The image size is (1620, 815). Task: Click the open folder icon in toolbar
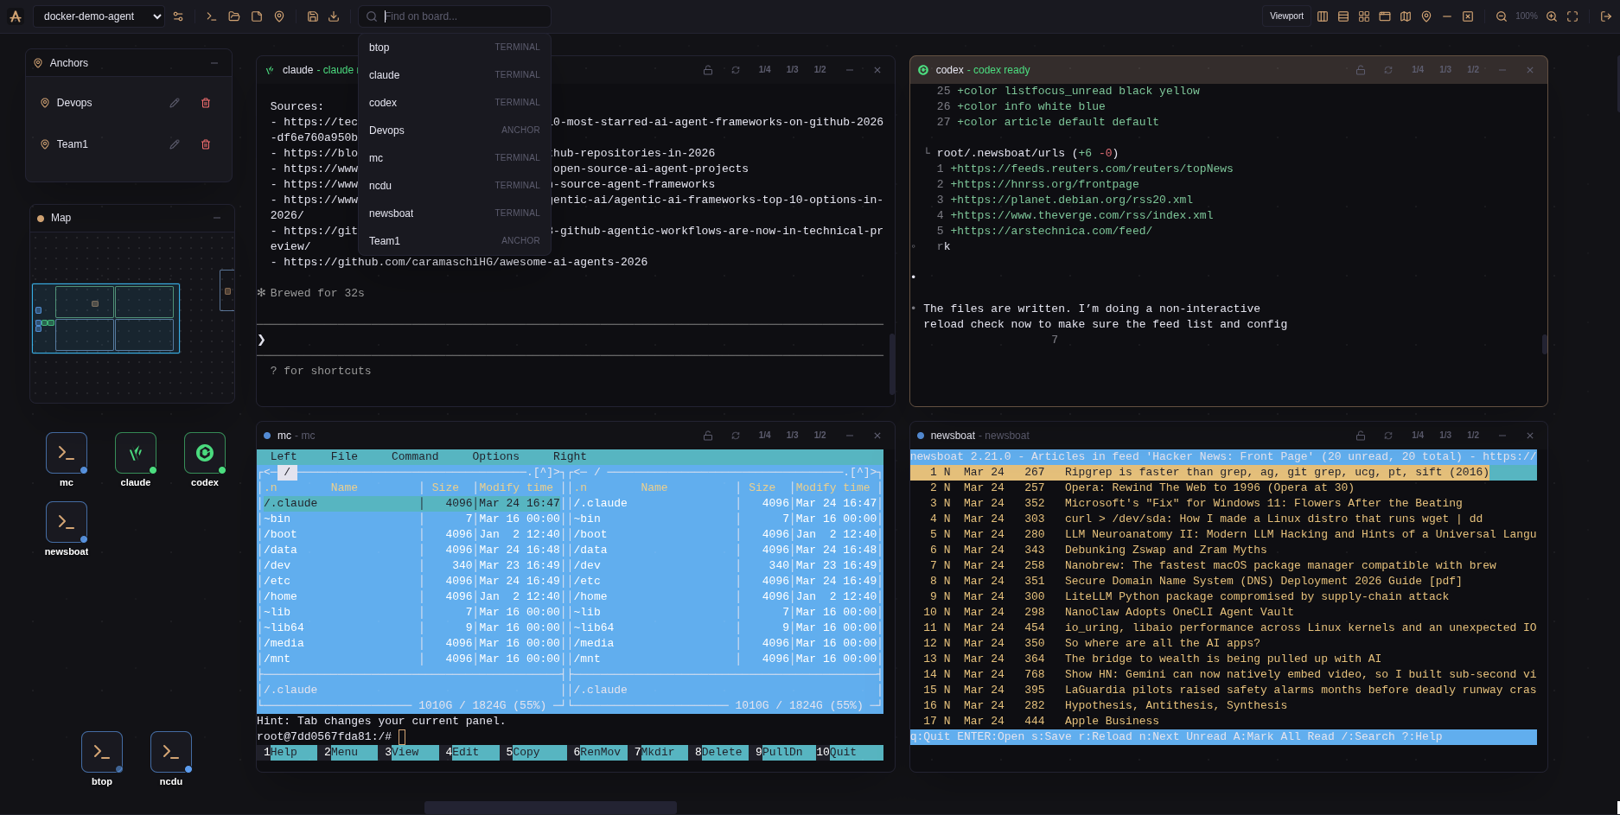[x=234, y=16]
